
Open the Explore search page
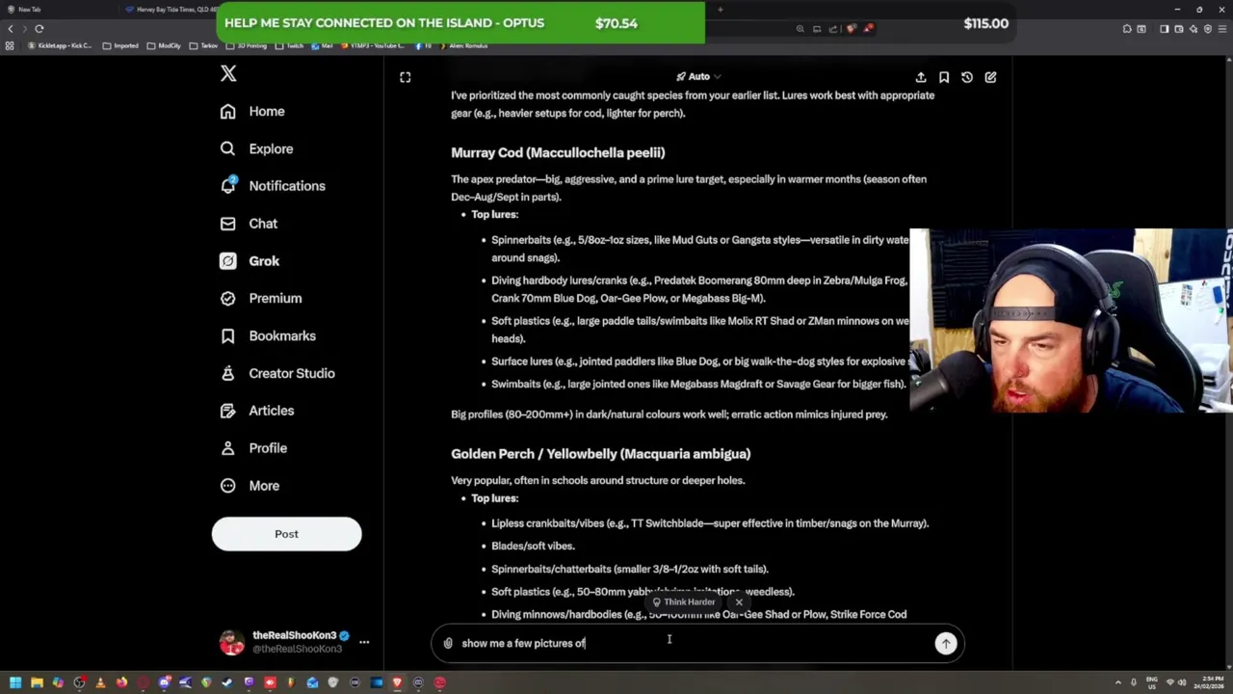click(256, 148)
